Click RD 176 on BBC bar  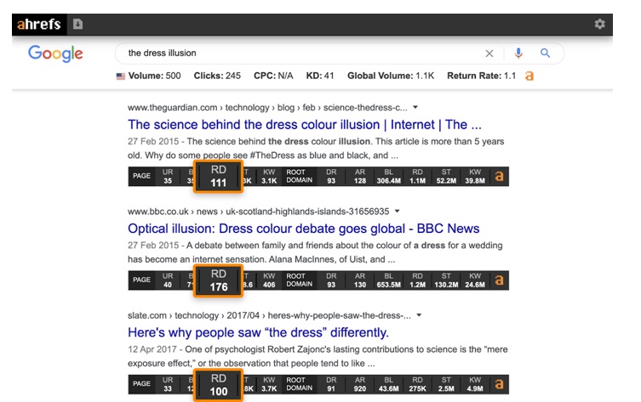click(218, 280)
